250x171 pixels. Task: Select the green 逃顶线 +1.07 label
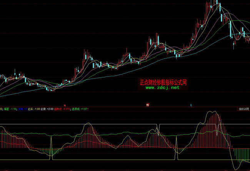(x=80, y=109)
